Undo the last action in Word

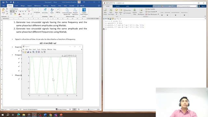[6, 2]
